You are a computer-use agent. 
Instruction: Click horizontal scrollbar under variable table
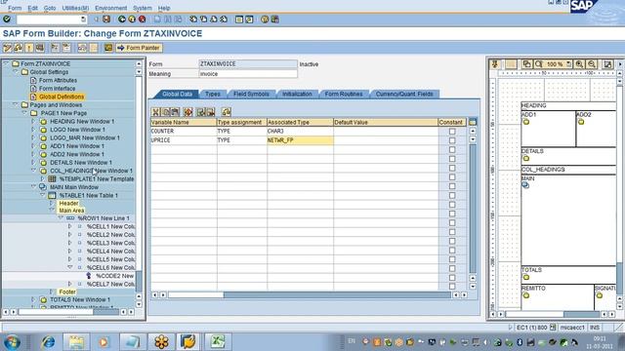pyautogui.click(x=310, y=294)
